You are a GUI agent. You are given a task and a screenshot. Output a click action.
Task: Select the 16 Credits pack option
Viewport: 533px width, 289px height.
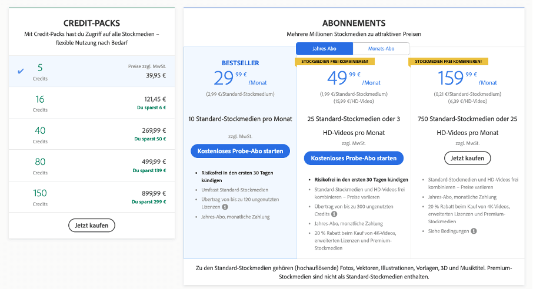[x=92, y=103]
